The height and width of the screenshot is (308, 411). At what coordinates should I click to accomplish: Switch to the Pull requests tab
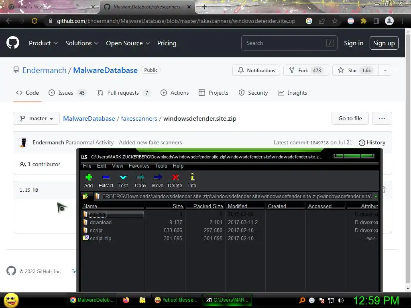tap(124, 93)
